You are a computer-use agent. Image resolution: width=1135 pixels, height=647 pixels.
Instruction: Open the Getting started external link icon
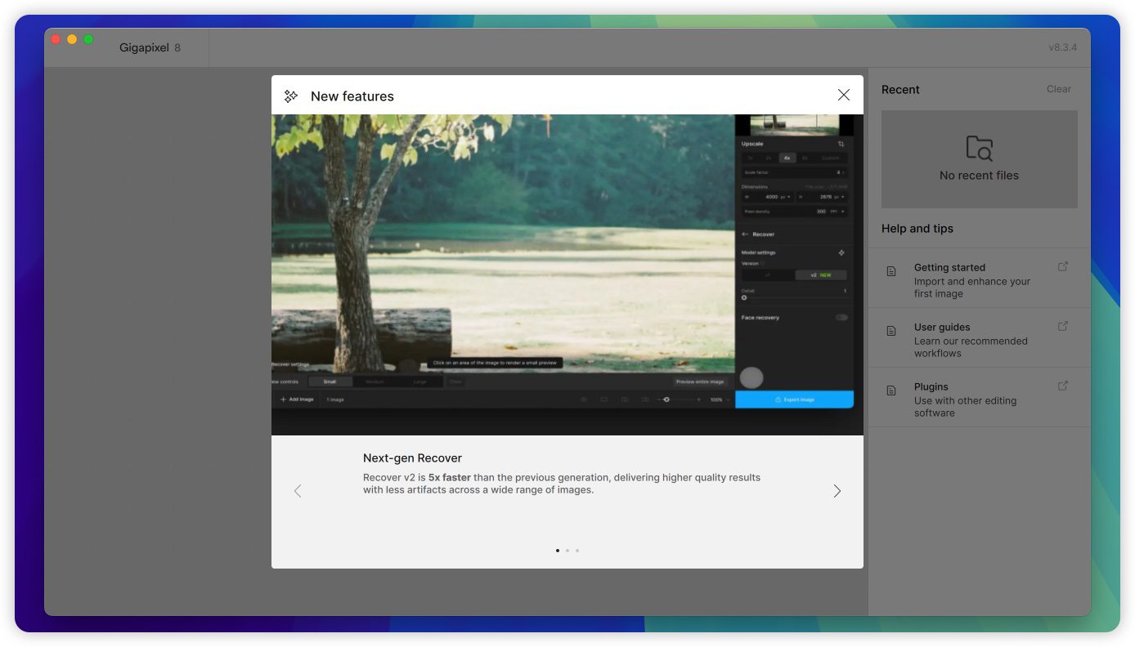[x=1063, y=266]
